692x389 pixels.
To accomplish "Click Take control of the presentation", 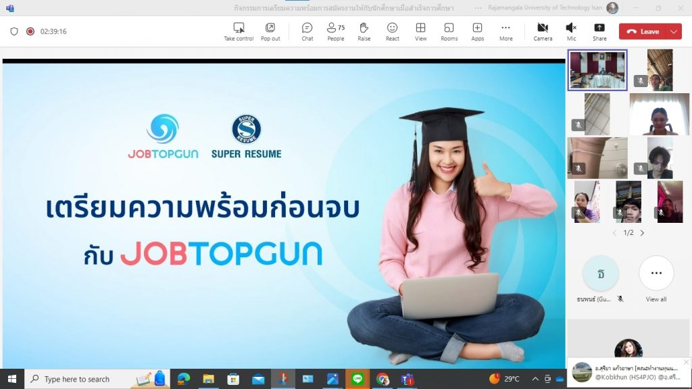I will pyautogui.click(x=239, y=31).
